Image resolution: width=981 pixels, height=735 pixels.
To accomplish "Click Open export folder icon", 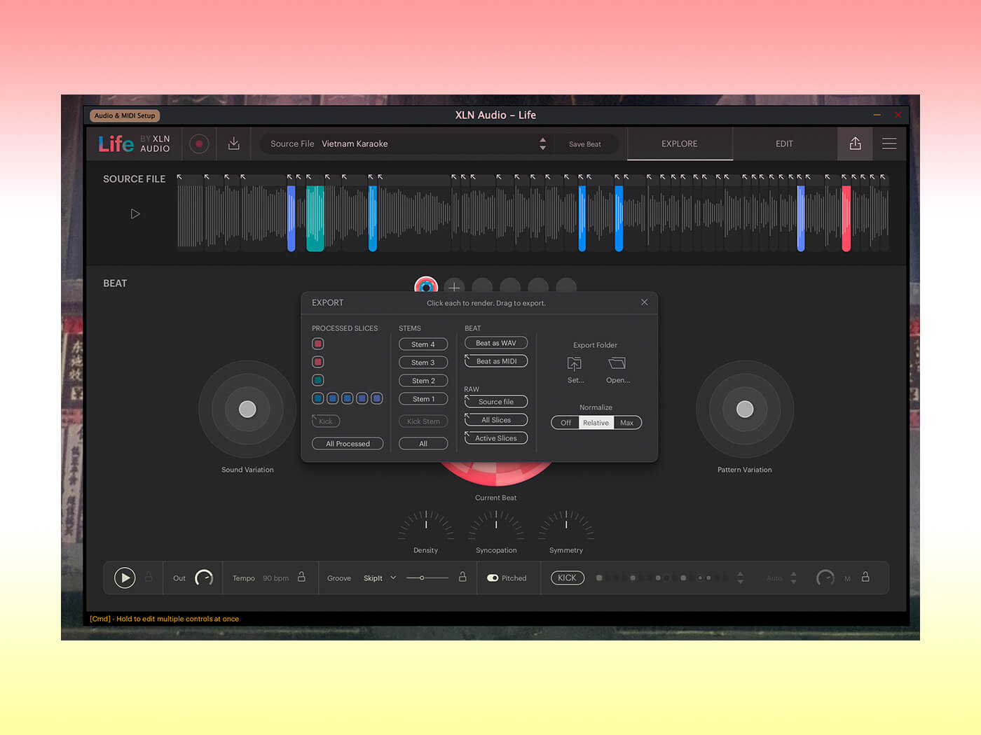I will pos(617,363).
